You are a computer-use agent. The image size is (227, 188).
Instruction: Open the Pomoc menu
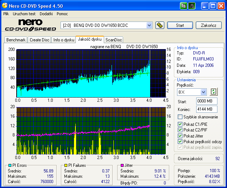click(x=62, y=14)
